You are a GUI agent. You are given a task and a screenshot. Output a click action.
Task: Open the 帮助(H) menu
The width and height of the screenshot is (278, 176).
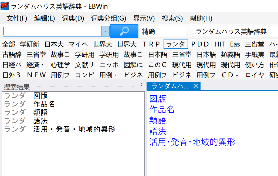click(x=201, y=18)
